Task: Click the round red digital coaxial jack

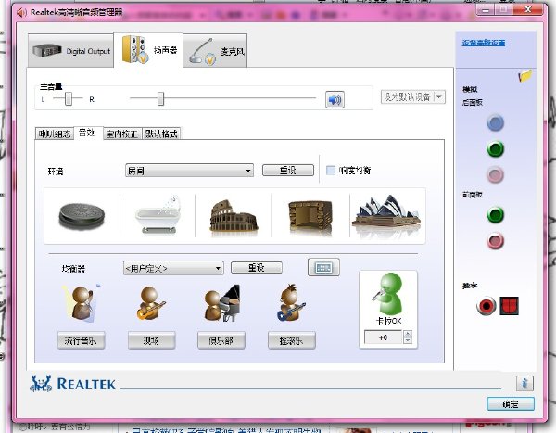Action: click(486, 306)
